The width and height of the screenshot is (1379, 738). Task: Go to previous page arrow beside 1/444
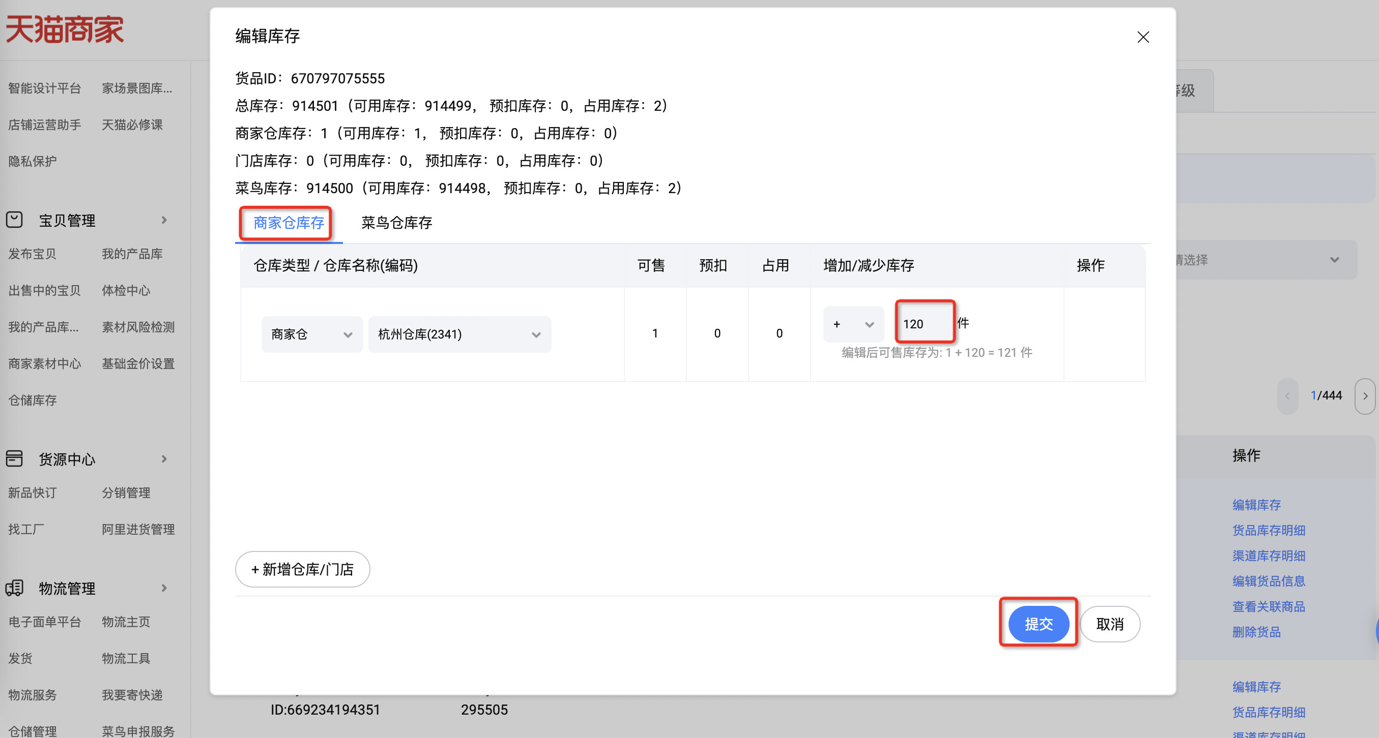pyautogui.click(x=1287, y=396)
